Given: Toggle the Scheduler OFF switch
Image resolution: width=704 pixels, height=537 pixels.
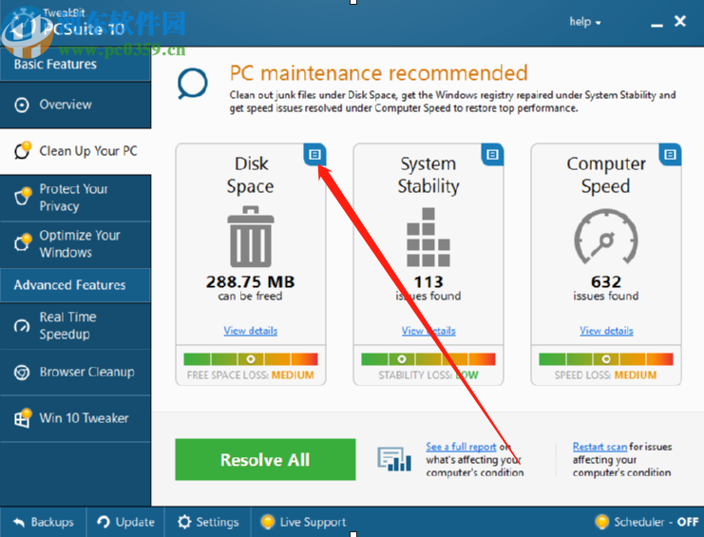Looking at the screenshot, I should (x=647, y=522).
